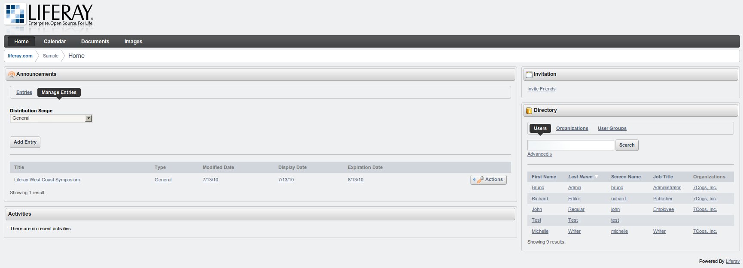Click the Display Date value 7/13/10
Viewport: 743px width, 268px height.
tap(286, 180)
